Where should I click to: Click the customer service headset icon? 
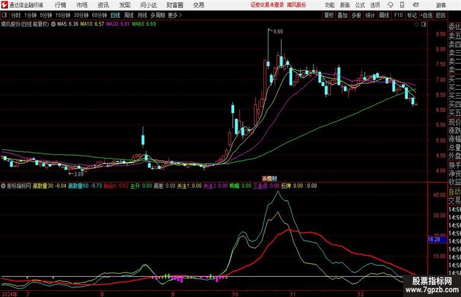pyautogui.click(x=390, y=5)
